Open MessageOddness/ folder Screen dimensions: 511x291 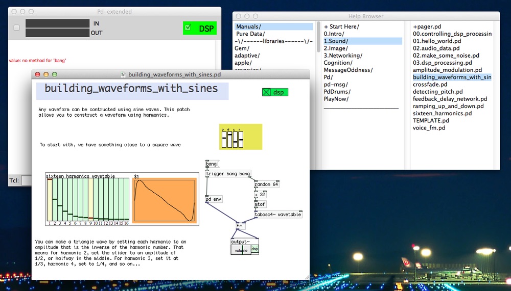[x=348, y=70]
